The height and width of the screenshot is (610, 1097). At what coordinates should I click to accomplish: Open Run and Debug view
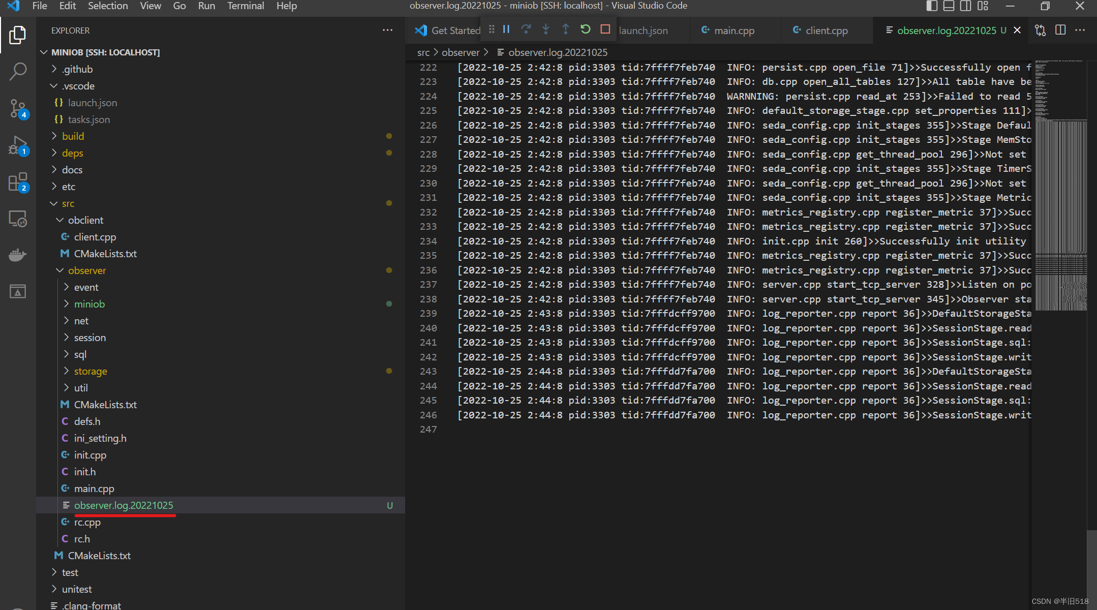tap(18, 145)
